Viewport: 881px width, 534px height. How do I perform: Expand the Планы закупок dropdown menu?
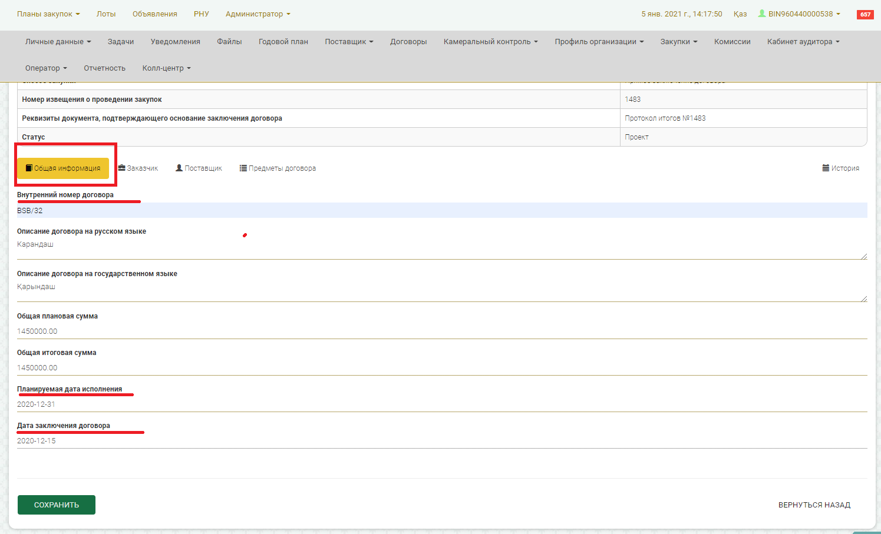click(x=48, y=14)
